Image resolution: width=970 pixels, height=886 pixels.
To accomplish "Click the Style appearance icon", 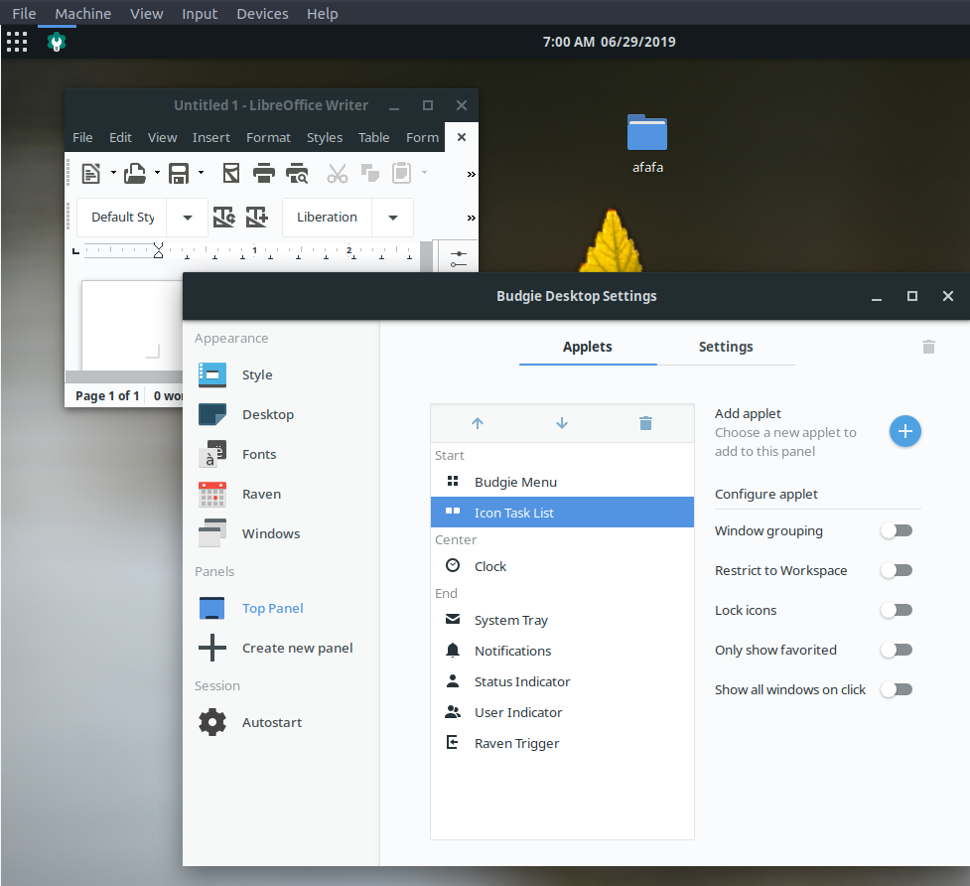I will [x=211, y=374].
